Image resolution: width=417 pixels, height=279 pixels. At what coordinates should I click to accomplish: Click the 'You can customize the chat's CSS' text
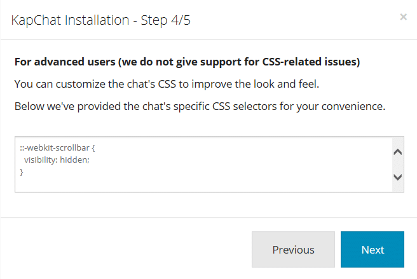[114, 84]
